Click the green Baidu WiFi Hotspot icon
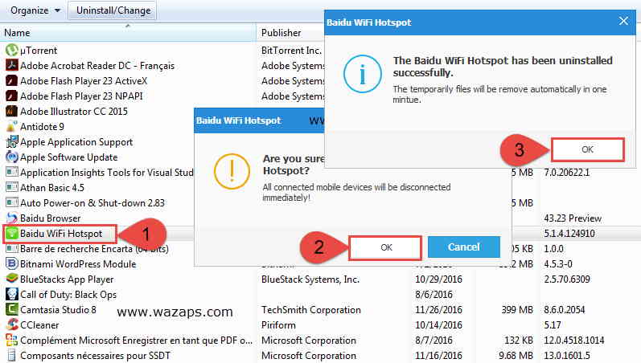Screen dimensions: 641x363 12,233
